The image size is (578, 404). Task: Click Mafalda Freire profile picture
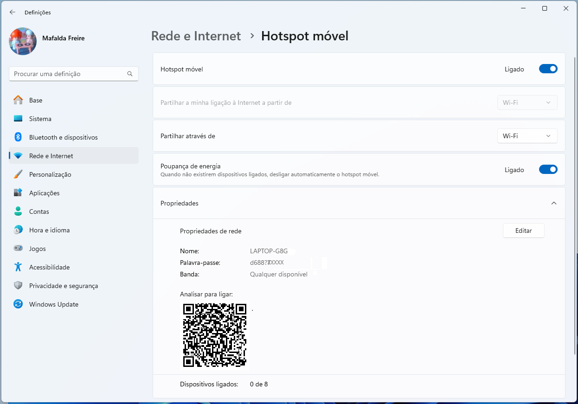(x=23, y=41)
